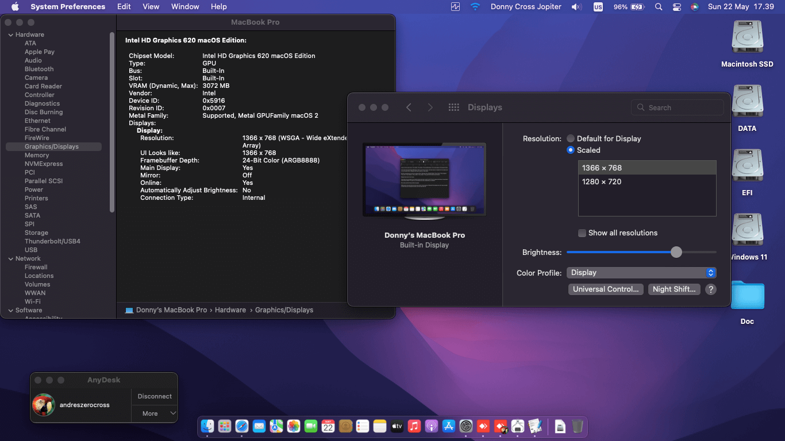Image resolution: width=785 pixels, height=441 pixels.
Task: Select Memory in the Hardware sidebar
Action: pyautogui.click(x=37, y=155)
